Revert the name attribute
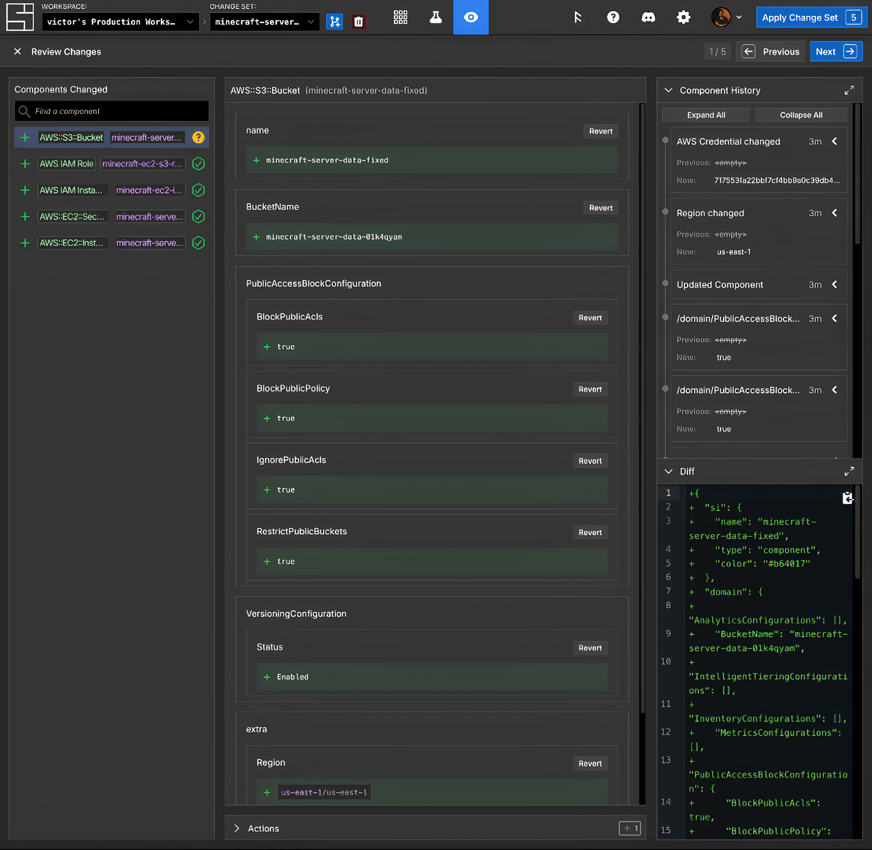 (600, 131)
